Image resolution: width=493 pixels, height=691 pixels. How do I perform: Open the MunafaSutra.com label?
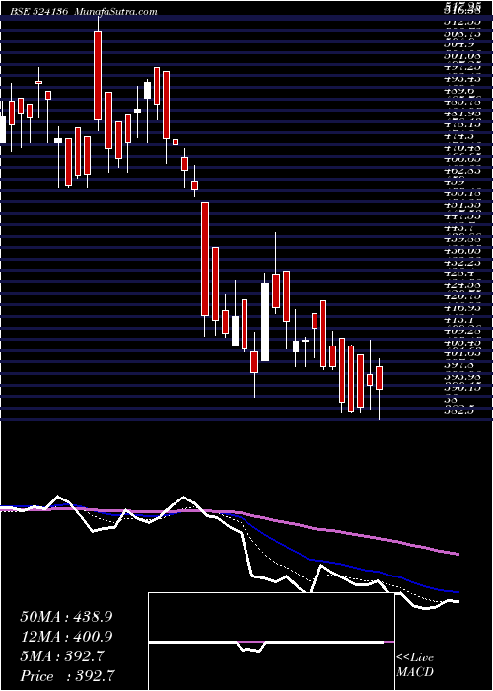tap(115, 12)
